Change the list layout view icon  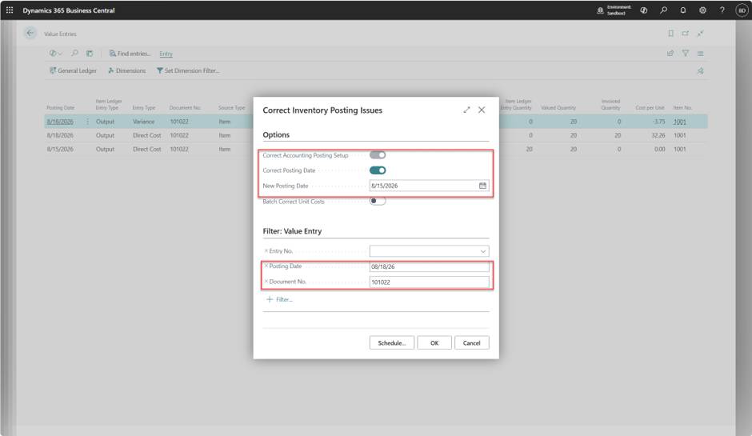(x=700, y=54)
